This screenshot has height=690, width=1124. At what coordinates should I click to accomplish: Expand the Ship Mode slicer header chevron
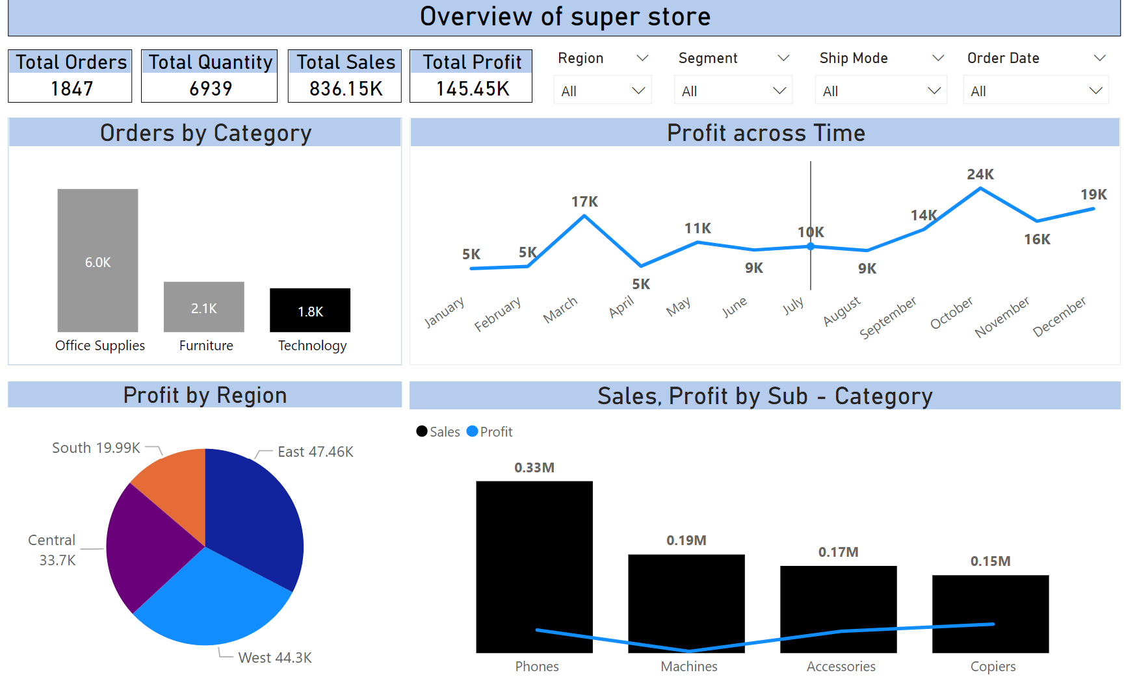pos(937,58)
